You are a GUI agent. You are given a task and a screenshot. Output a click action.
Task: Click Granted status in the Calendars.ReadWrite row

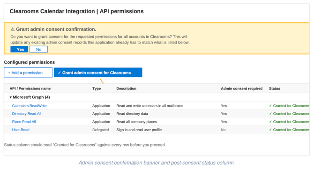pos(289,106)
